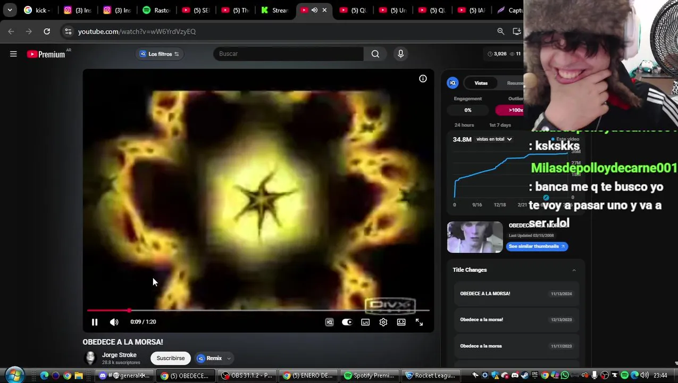Open Discord general window in taskbar
Image resolution: width=678 pixels, height=383 pixels.
[124, 376]
